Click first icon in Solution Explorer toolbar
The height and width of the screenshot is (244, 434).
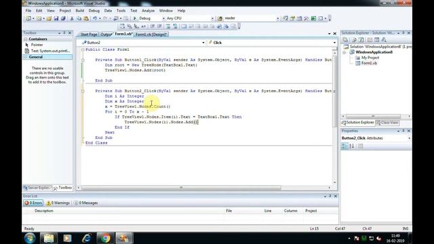345,39
